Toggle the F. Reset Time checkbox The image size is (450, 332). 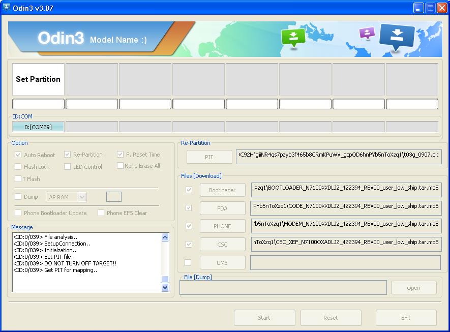point(120,155)
